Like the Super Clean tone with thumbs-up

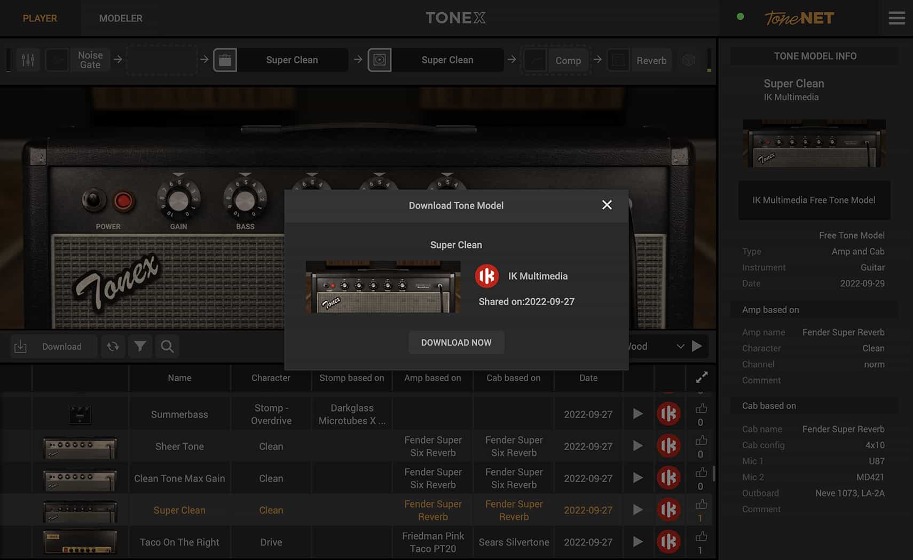[701, 505]
